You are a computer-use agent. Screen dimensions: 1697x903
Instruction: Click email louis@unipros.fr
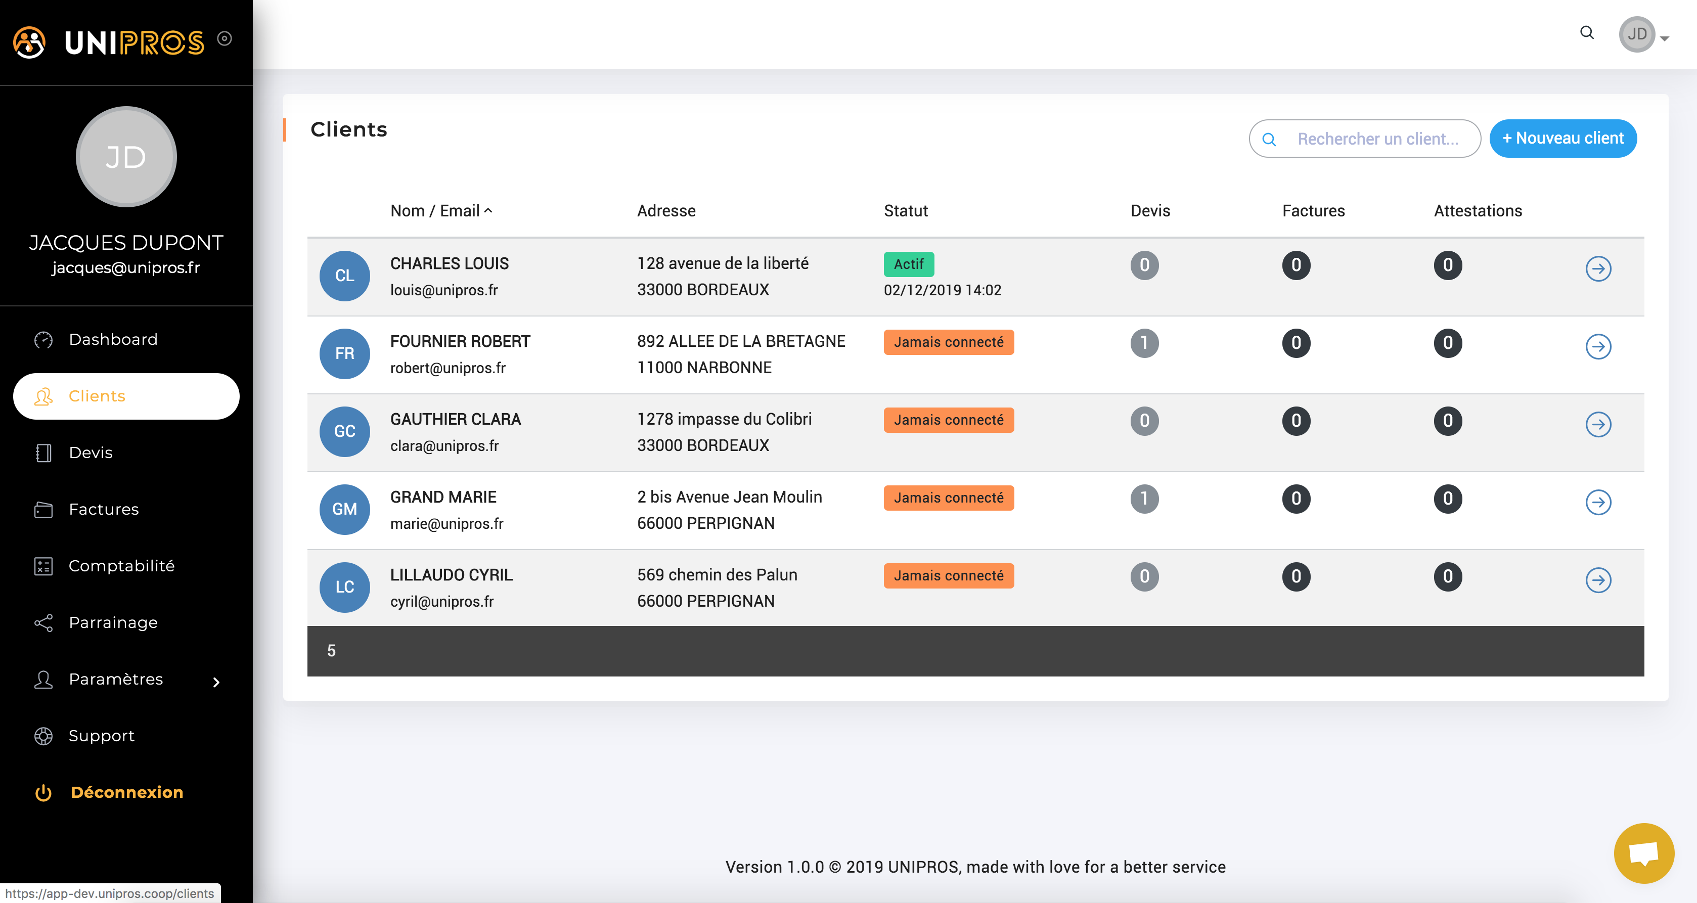(x=443, y=290)
